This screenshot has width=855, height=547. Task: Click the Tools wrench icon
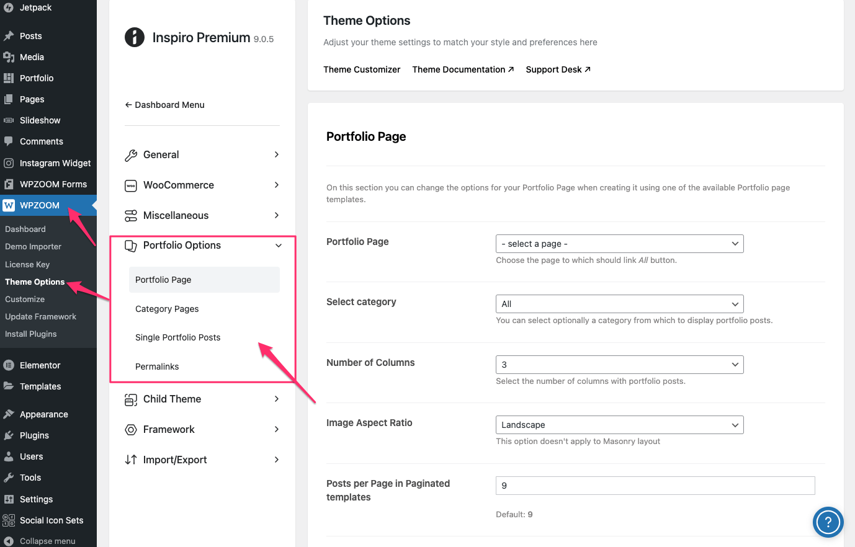[x=9, y=478]
